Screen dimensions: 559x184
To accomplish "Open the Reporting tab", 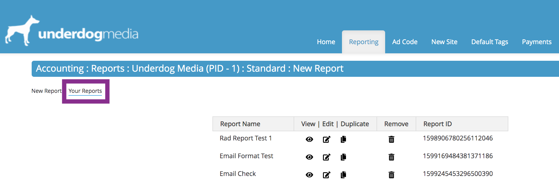I will pyautogui.click(x=364, y=42).
